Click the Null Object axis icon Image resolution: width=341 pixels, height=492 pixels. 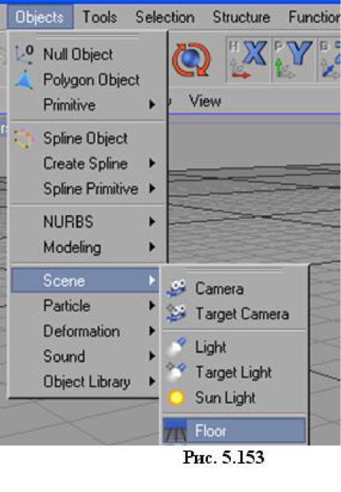pos(24,54)
